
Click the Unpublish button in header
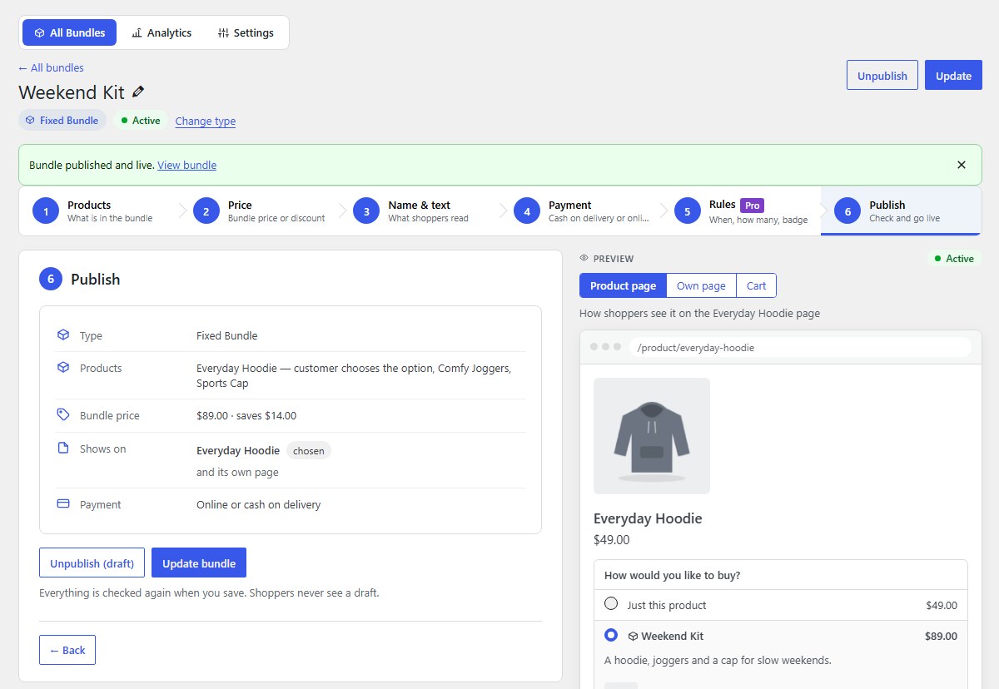(x=882, y=75)
